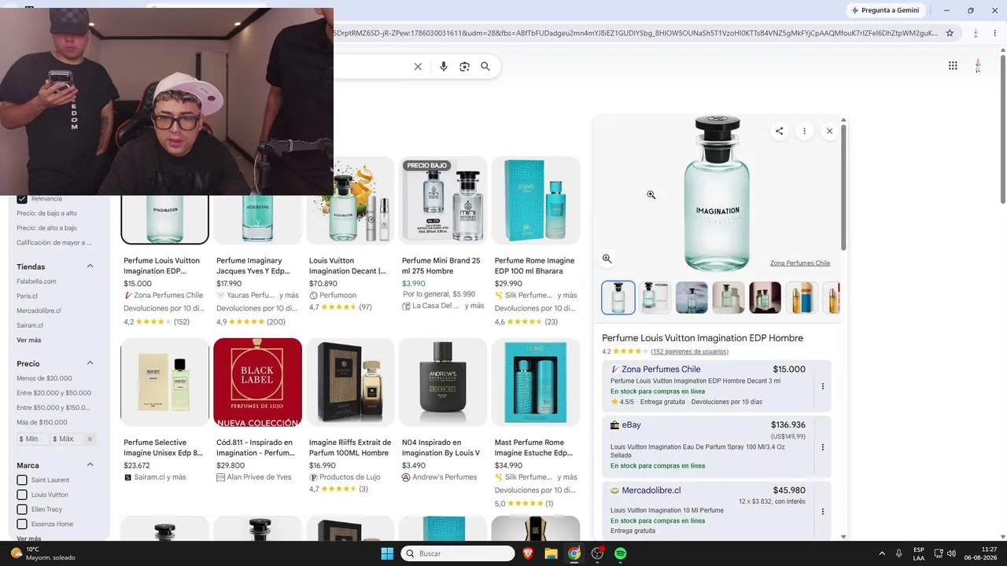Toggle the Relevancia sort checkbox
This screenshot has width=1007, height=566.
(22, 199)
